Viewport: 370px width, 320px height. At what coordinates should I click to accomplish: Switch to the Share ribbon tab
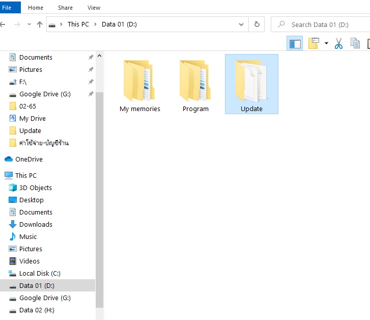[65, 8]
